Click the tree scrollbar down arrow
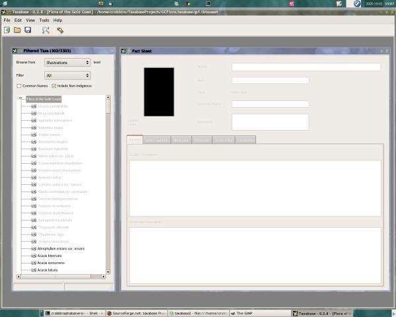Screen dimensions: 396x317 click(x=108, y=272)
